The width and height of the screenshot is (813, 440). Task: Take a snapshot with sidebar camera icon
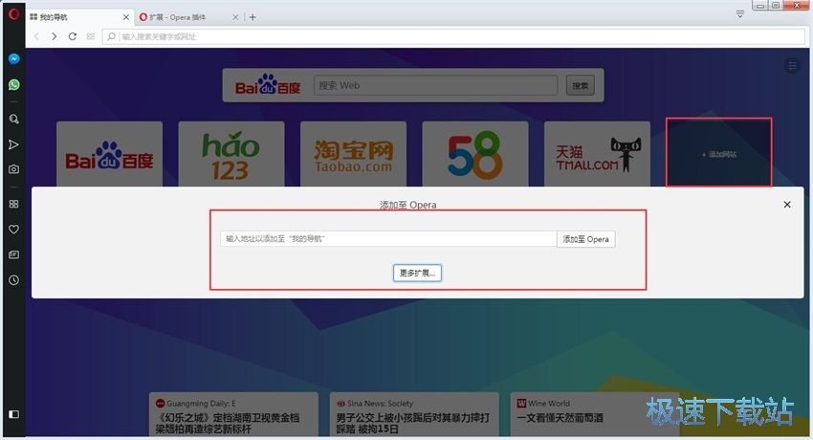[x=14, y=169]
